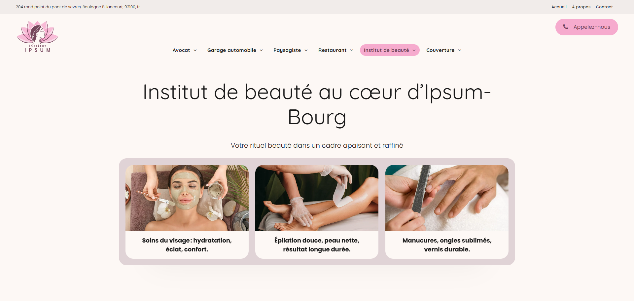634x301 pixels.
Task: Open the facial mask treatment photo
Action: click(187, 198)
